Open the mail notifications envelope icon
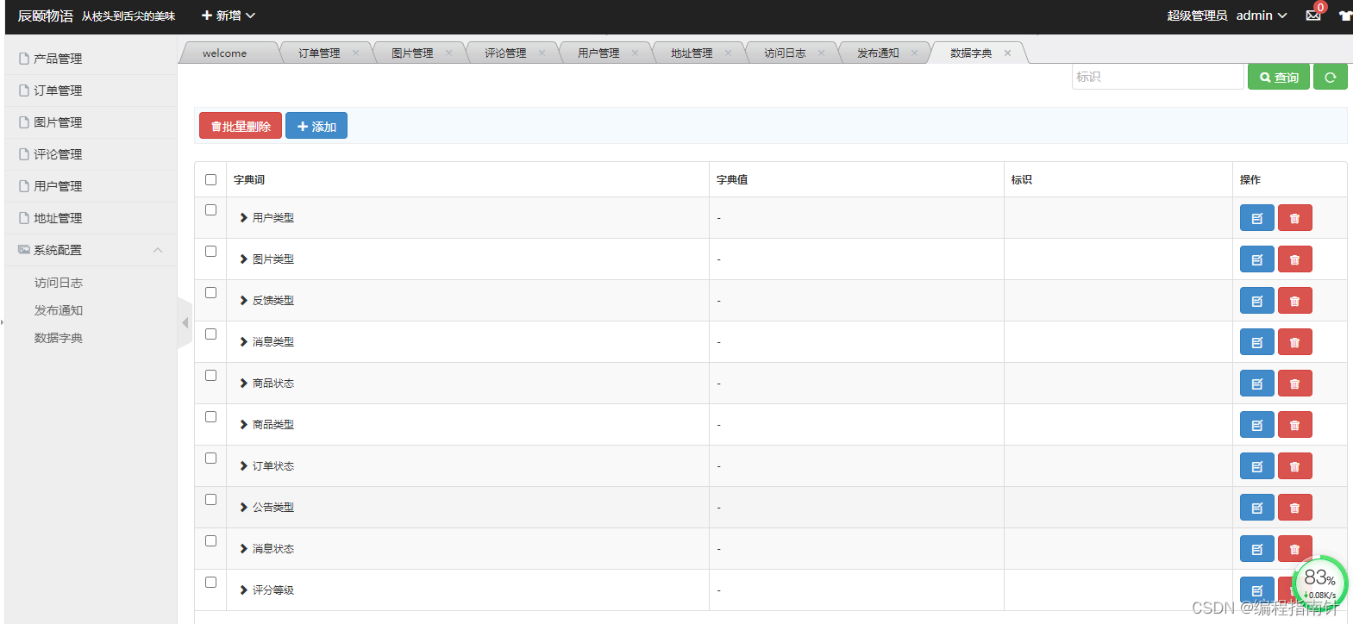The image size is (1353, 624). 1313,16
